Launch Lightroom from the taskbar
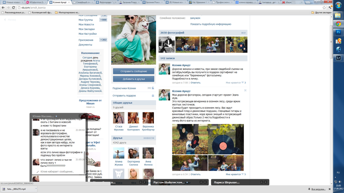Image resolution: width=344 pixels, height=193 pixels. point(338,57)
